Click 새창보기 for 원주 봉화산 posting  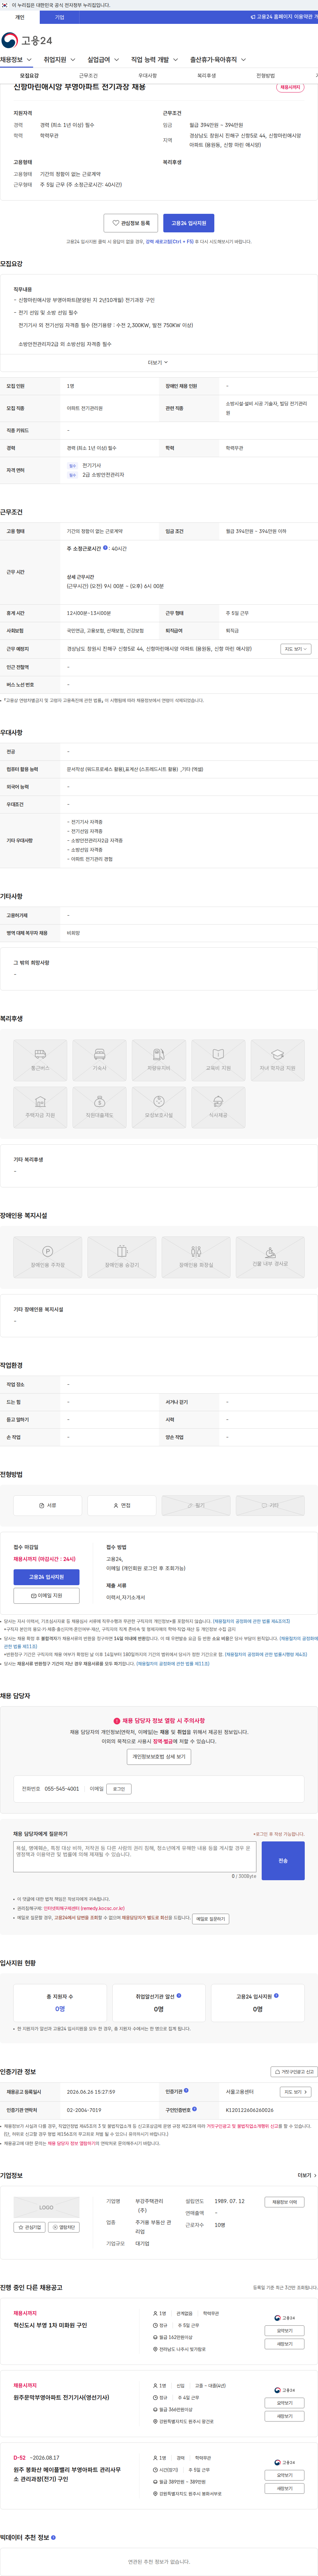(284, 2488)
